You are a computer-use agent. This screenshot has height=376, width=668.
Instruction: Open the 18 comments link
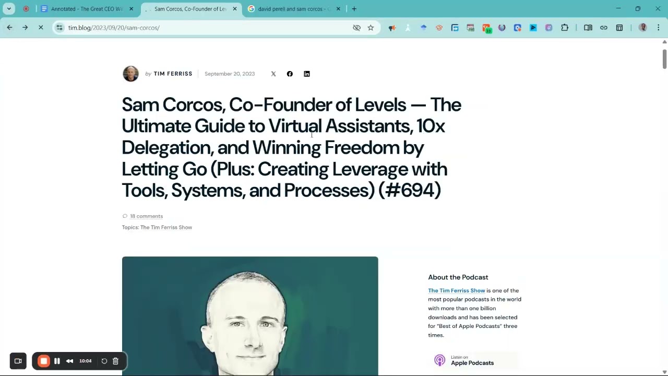tap(146, 216)
